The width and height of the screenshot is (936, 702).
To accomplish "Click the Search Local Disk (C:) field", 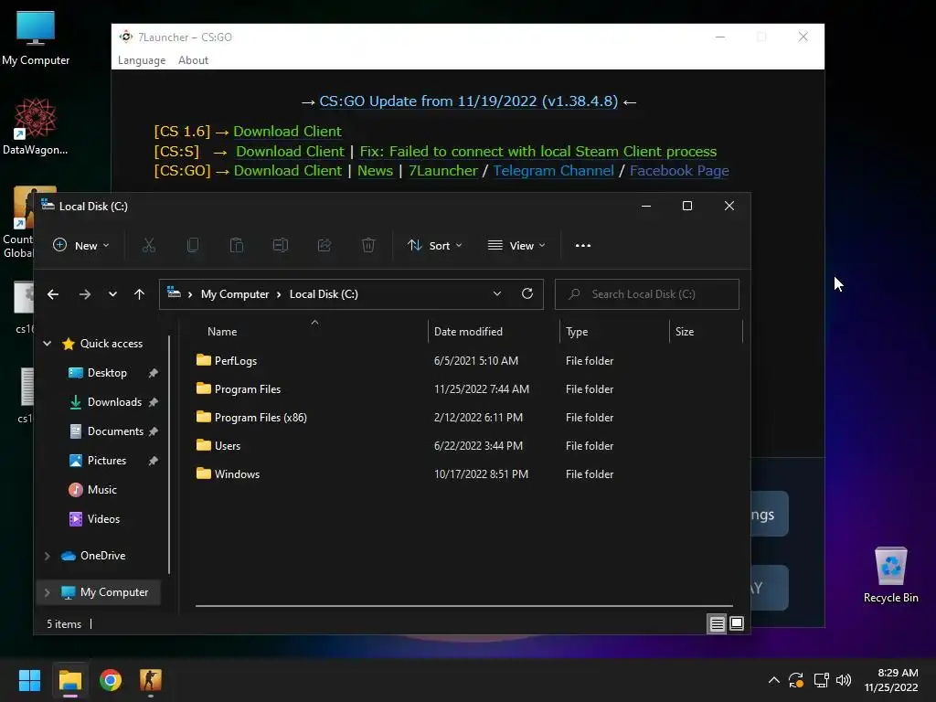I will click(x=647, y=294).
